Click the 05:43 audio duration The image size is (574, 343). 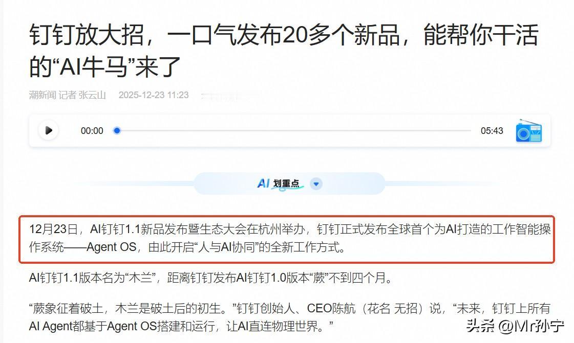[492, 131]
